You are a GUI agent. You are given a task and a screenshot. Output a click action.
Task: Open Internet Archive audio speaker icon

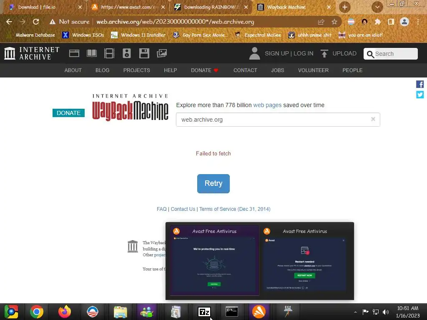click(x=127, y=53)
